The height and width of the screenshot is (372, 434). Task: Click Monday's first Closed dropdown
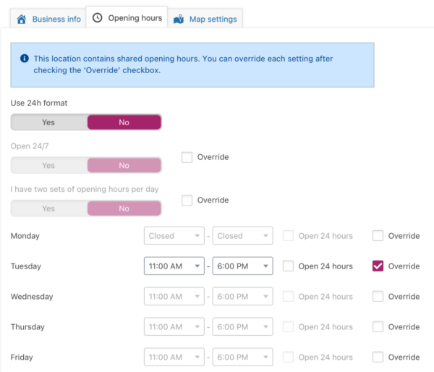point(174,236)
